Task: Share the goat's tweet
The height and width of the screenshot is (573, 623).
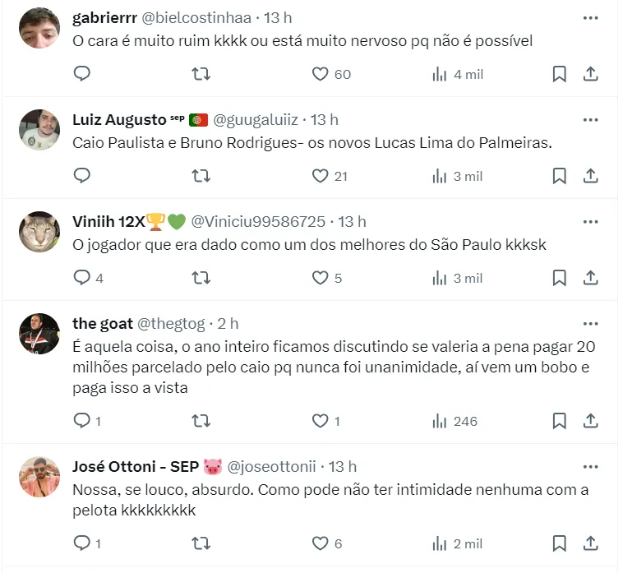Action: (590, 421)
